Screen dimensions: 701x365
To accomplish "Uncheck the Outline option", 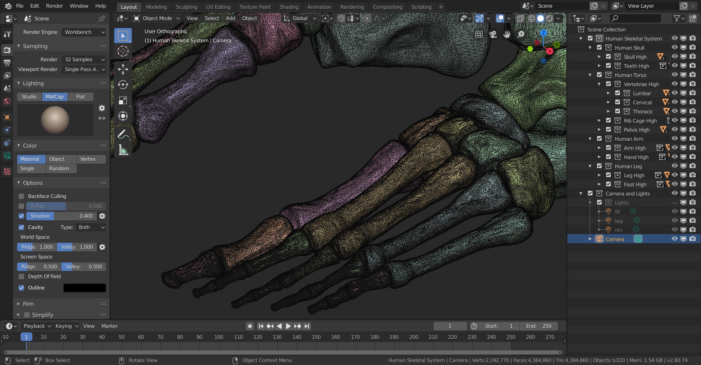I will click(x=21, y=288).
